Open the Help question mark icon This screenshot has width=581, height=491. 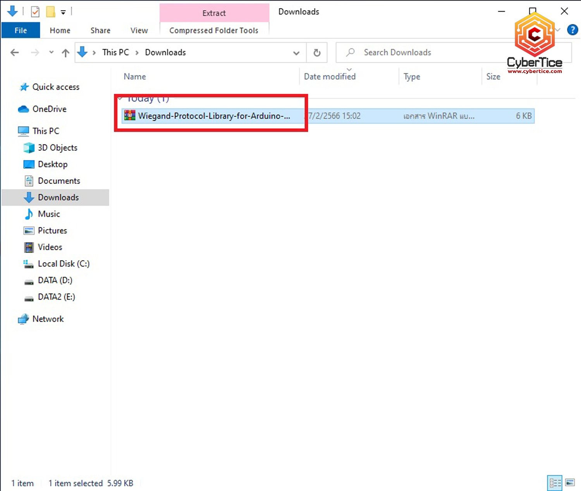coord(572,30)
